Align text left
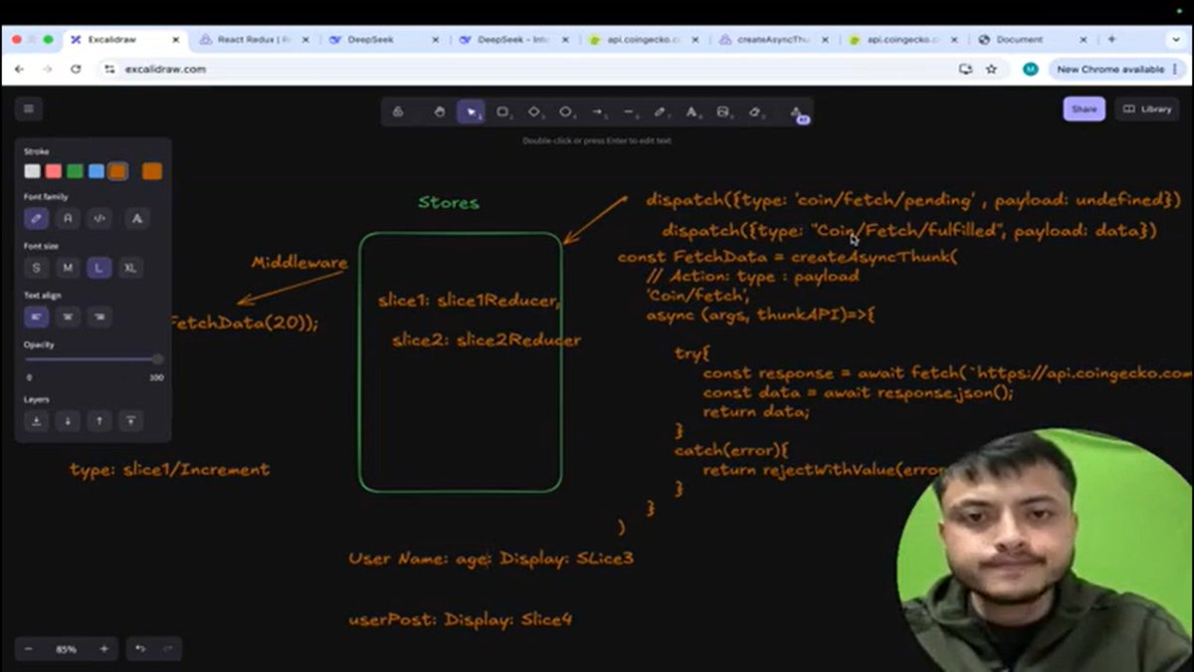This screenshot has height=672, width=1194. coord(37,318)
